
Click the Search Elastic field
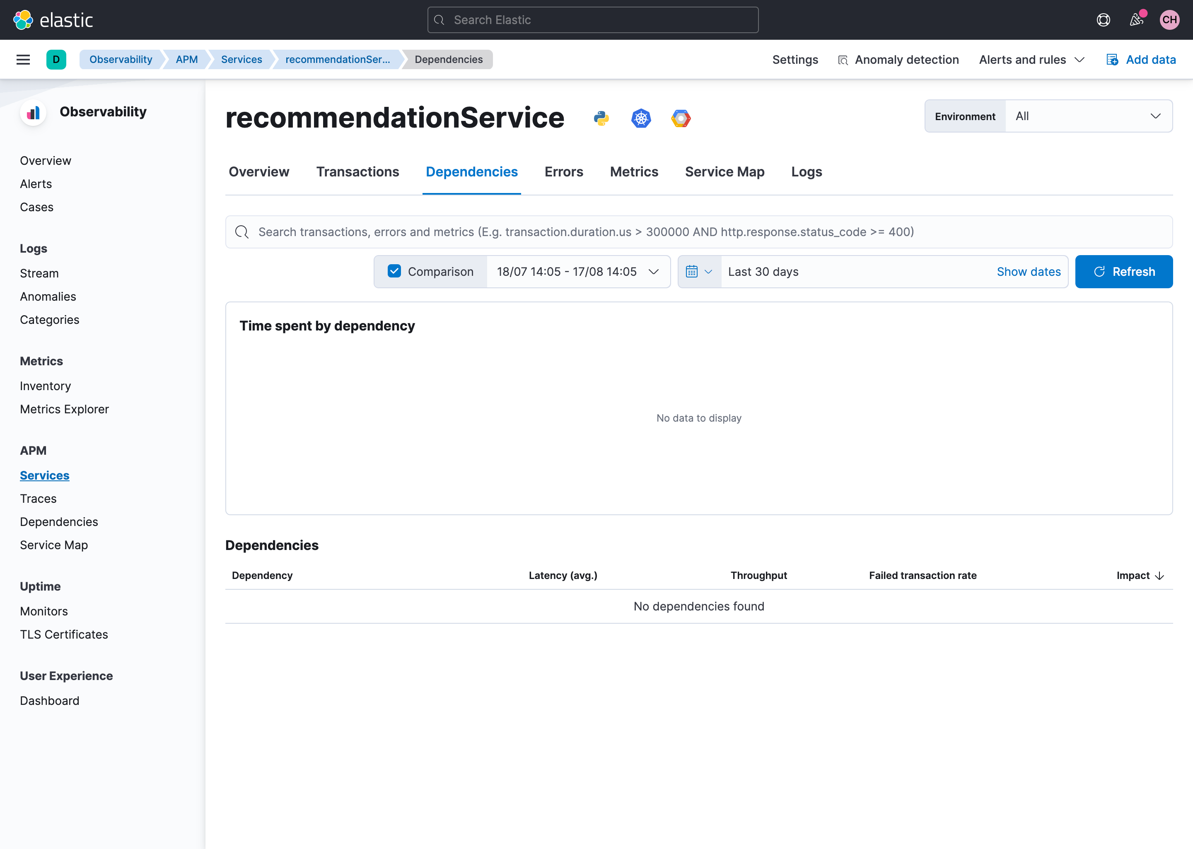(593, 20)
